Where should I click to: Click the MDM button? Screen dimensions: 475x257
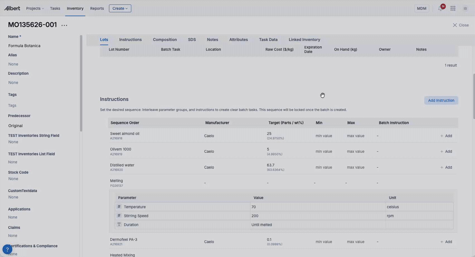coord(421,8)
